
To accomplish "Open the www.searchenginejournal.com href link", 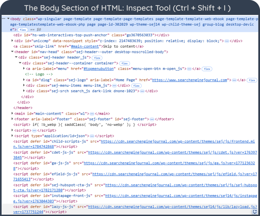I will tap(189, 80).
